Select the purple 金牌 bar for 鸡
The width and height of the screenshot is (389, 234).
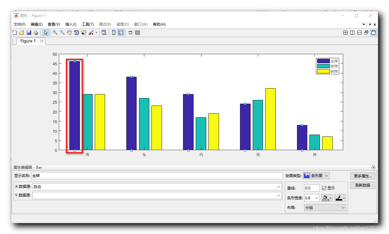[188, 122]
